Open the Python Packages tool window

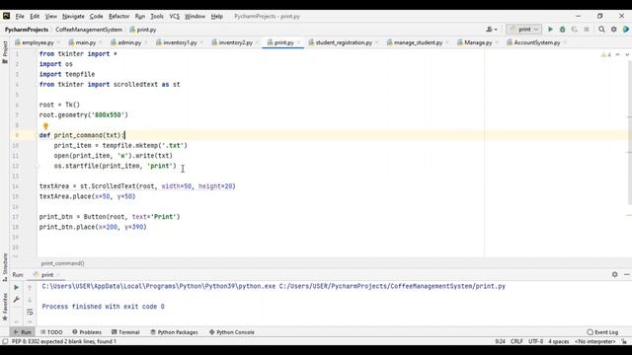click(174, 332)
